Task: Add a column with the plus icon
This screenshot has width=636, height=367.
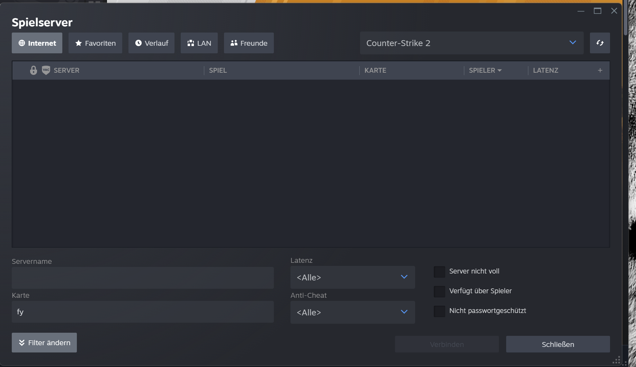Action: click(600, 70)
